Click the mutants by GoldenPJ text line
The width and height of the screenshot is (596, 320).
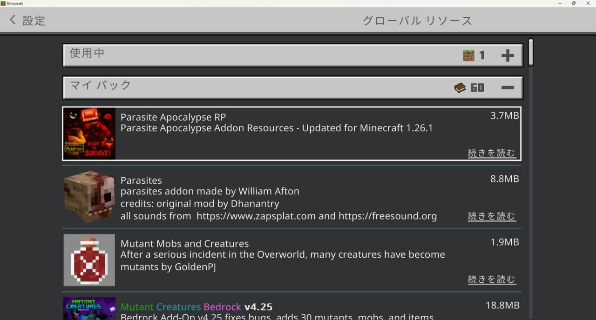(x=168, y=267)
